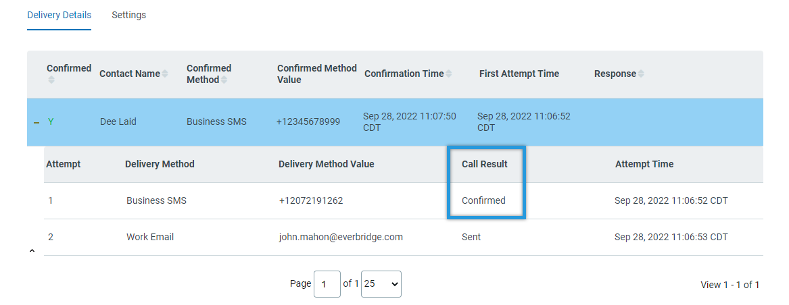This screenshot has height=305, width=789.
Task: Click the Call Result column header
Action: (485, 164)
